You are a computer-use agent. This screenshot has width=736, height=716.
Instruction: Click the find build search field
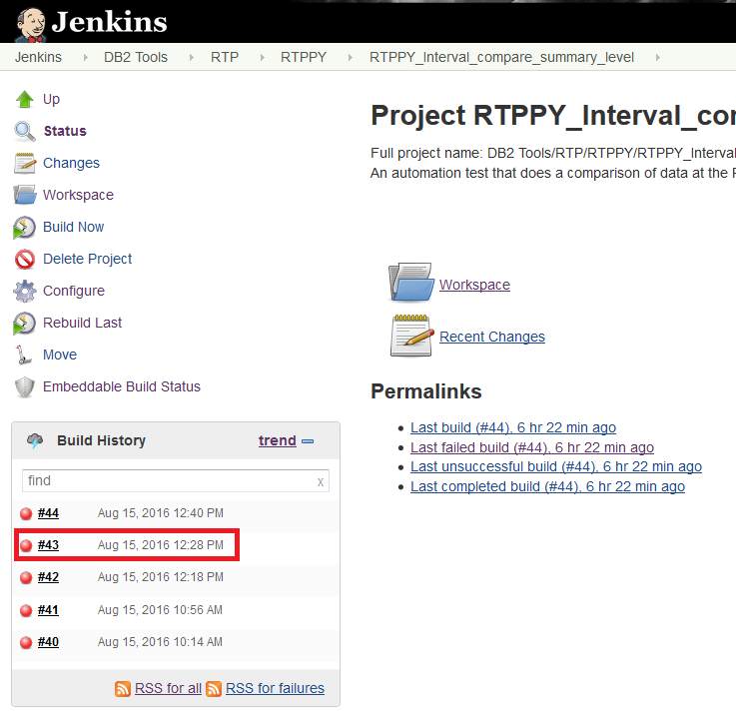(x=165, y=481)
